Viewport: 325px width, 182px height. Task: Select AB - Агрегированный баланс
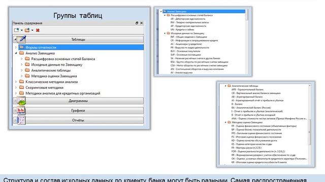coord(247,97)
